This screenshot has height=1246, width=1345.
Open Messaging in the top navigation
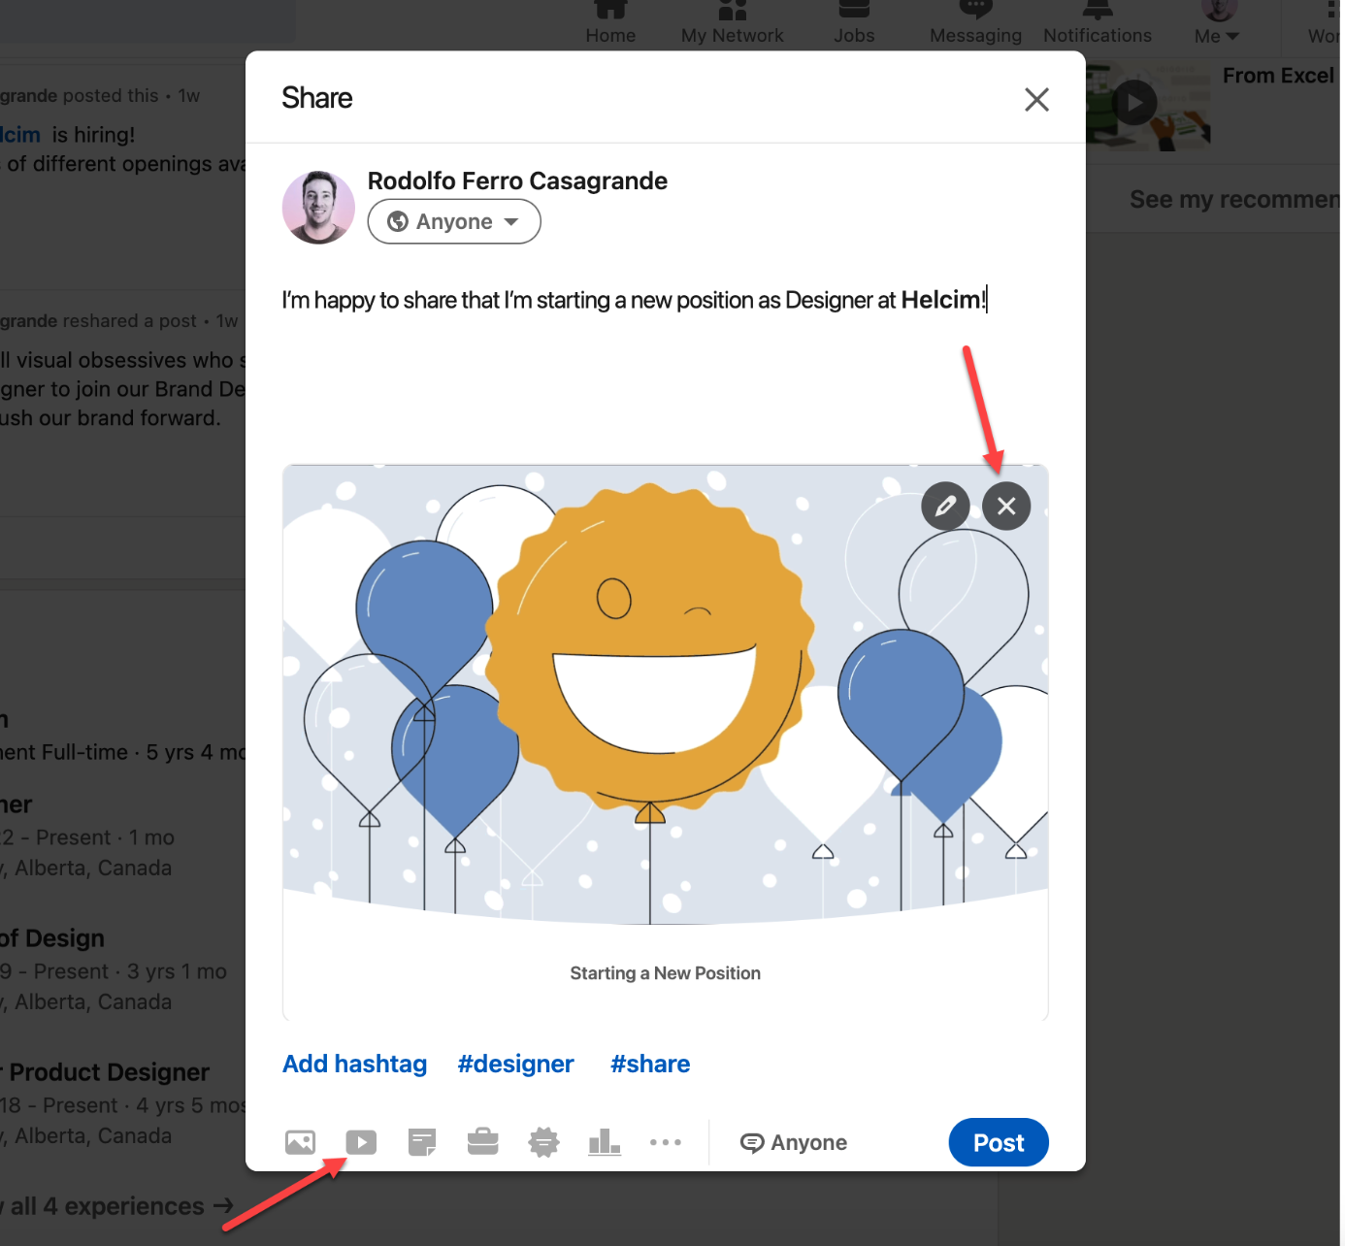(975, 24)
